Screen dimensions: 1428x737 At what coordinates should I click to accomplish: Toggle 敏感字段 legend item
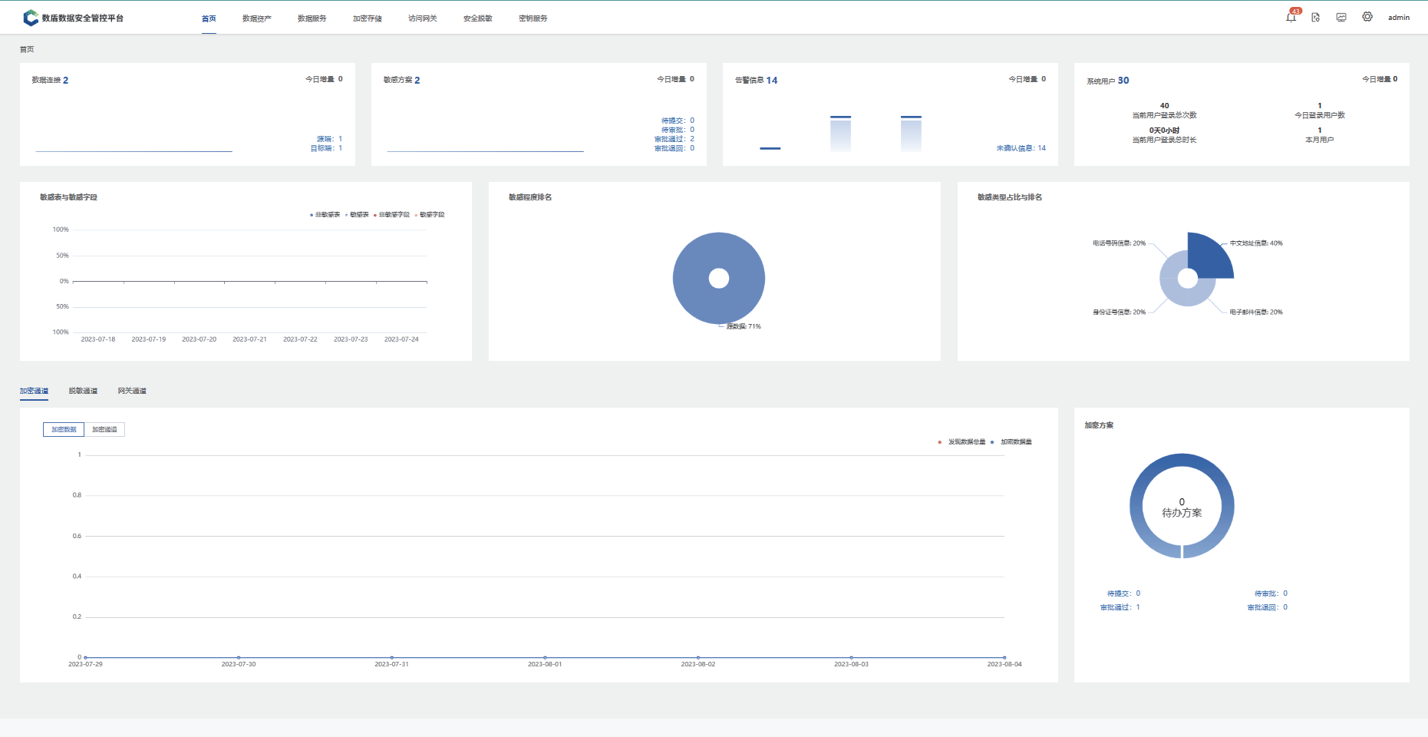[430, 215]
